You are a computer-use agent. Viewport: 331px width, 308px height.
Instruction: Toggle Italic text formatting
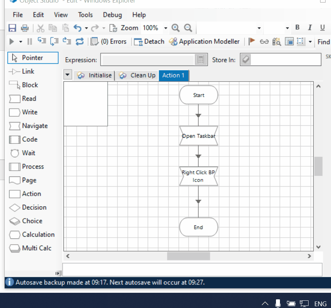pyautogui.click(x=310, y=28)
